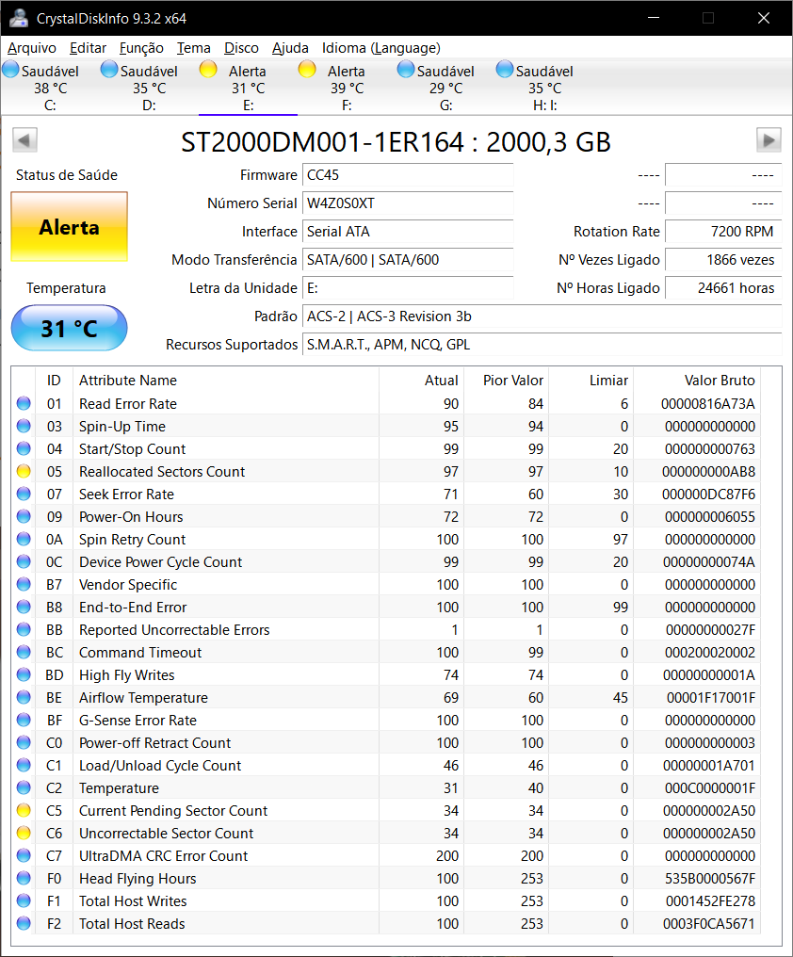Image resolution: width=793 pixels, height=957 pixels.
Task: Click yellow status orb for Reallocated Sectors Count
Action: tap(24, 471)
